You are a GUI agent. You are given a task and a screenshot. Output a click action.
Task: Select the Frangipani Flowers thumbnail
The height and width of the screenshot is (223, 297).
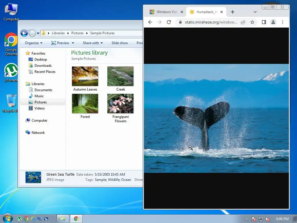pyautogui.click(x=120, y=104)
